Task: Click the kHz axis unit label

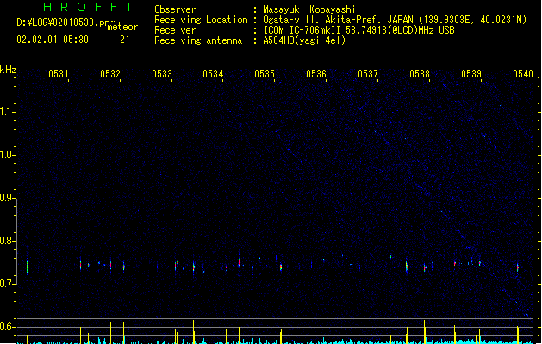Action: point(8,70)
